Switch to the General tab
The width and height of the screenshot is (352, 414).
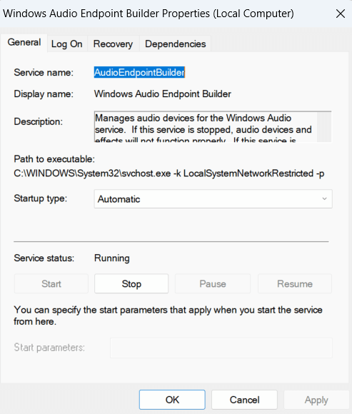(24, 43)
